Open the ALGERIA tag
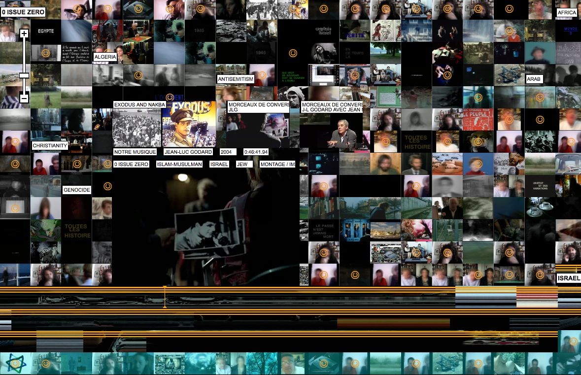581x375 pixels. pos(105,57)
